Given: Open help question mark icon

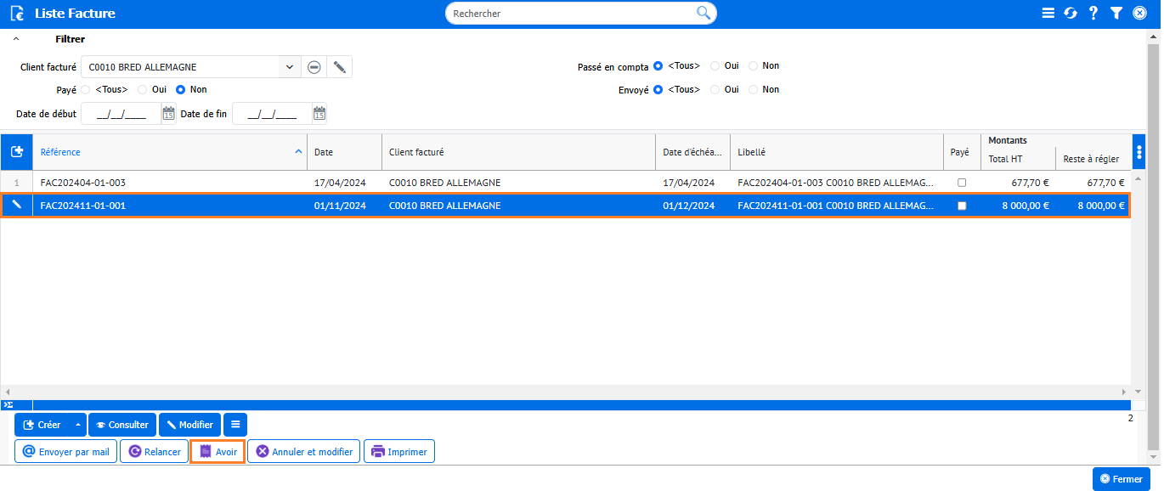Looking at the screenshot, I should click(x=1093, y=14).
